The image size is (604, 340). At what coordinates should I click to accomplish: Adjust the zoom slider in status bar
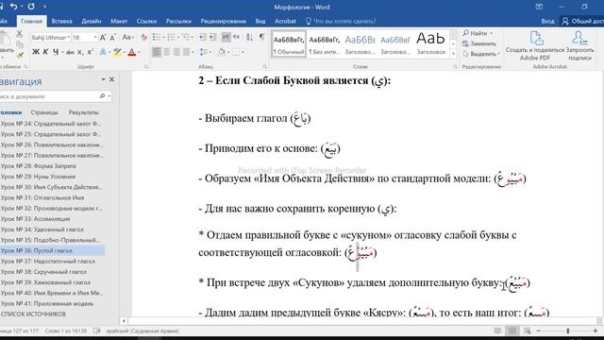click(x=567, y=331)
